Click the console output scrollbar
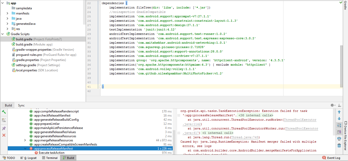348x161 pixels. pyautogui.click(x=334, y=121)
